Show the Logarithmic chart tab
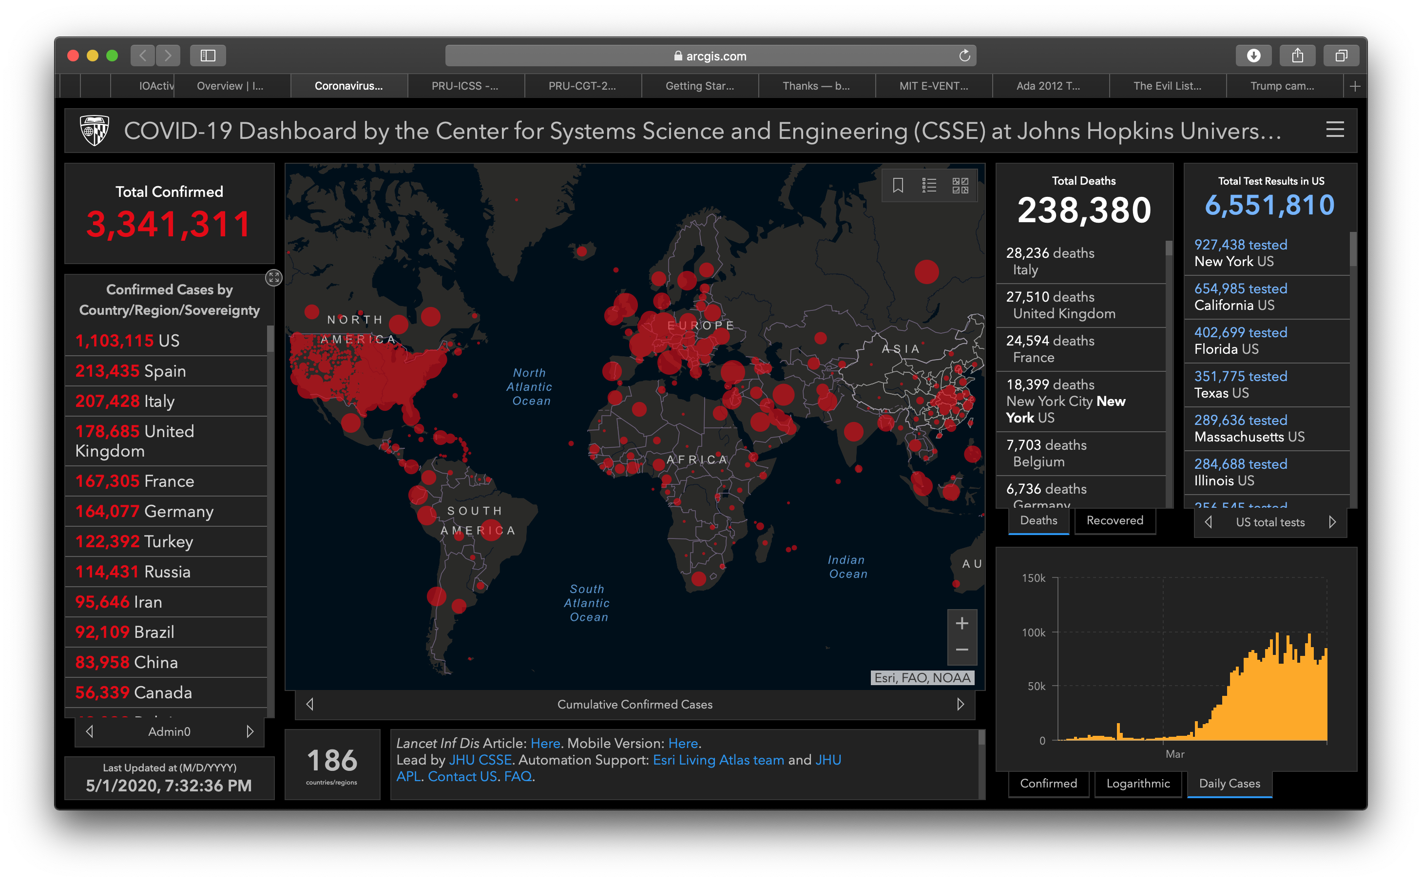1422x882 pixels. pyautogui.click(x=1138, y=784)
